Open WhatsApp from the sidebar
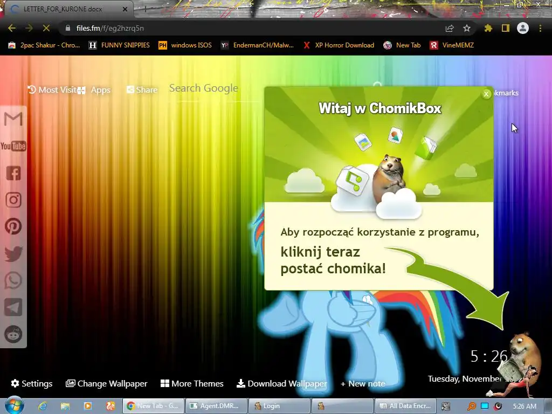The height and width of the screenshot is (414, 552). (x=13, y=280)
